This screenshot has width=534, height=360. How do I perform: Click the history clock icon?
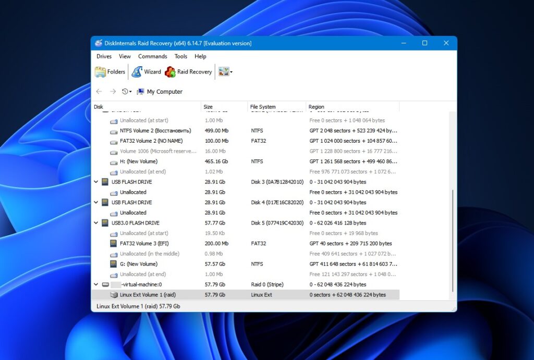[125, 91]
